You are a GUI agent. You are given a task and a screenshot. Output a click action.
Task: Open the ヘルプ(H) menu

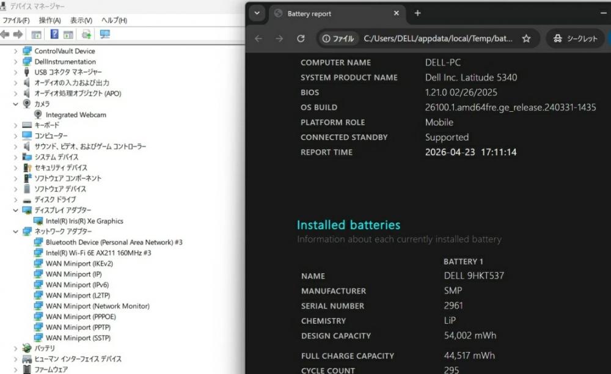tap(114, 20)
